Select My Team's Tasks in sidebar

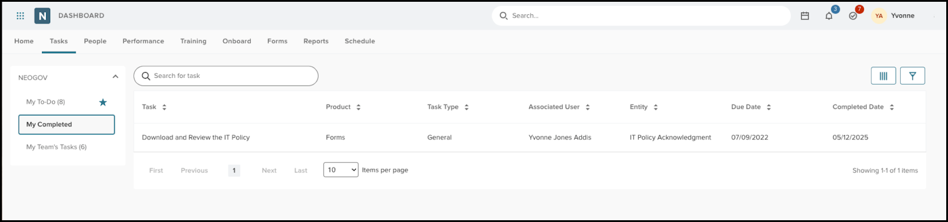coord(56,147)
